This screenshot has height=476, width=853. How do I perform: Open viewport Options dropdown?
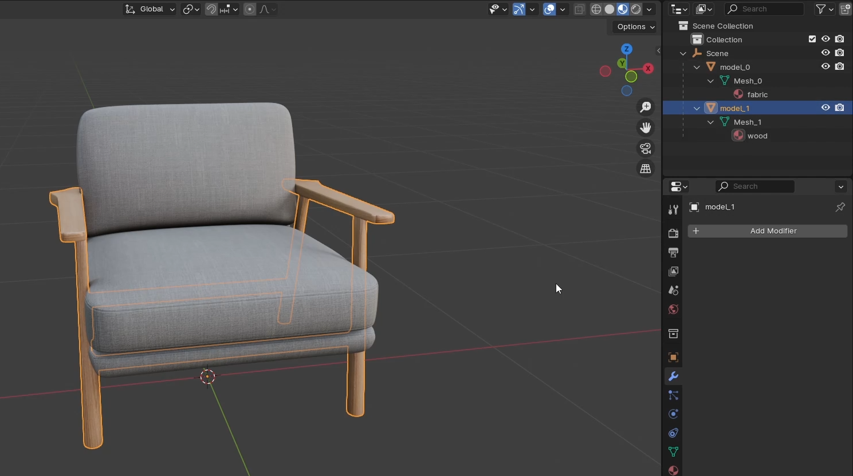636,27
